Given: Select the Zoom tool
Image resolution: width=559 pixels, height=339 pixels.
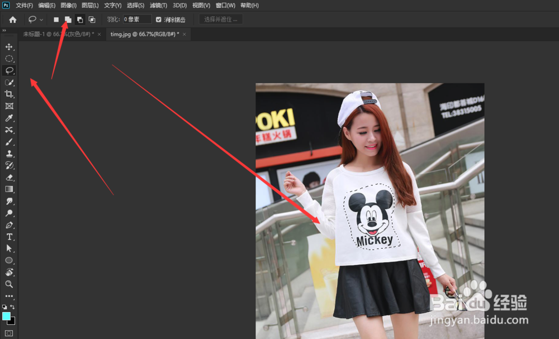Looking at the screenshot, I should [9, 284].
